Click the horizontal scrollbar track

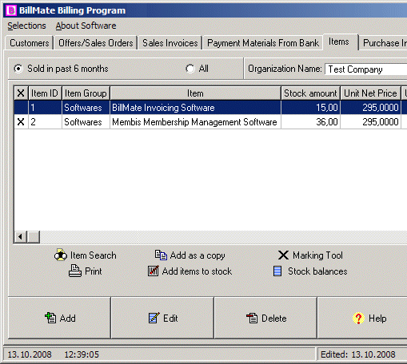pyautogui.click(x=223, y=236)
